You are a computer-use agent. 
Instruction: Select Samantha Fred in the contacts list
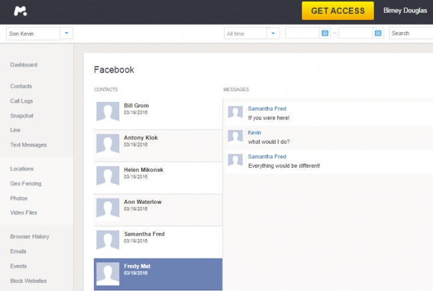pos(145,234)
